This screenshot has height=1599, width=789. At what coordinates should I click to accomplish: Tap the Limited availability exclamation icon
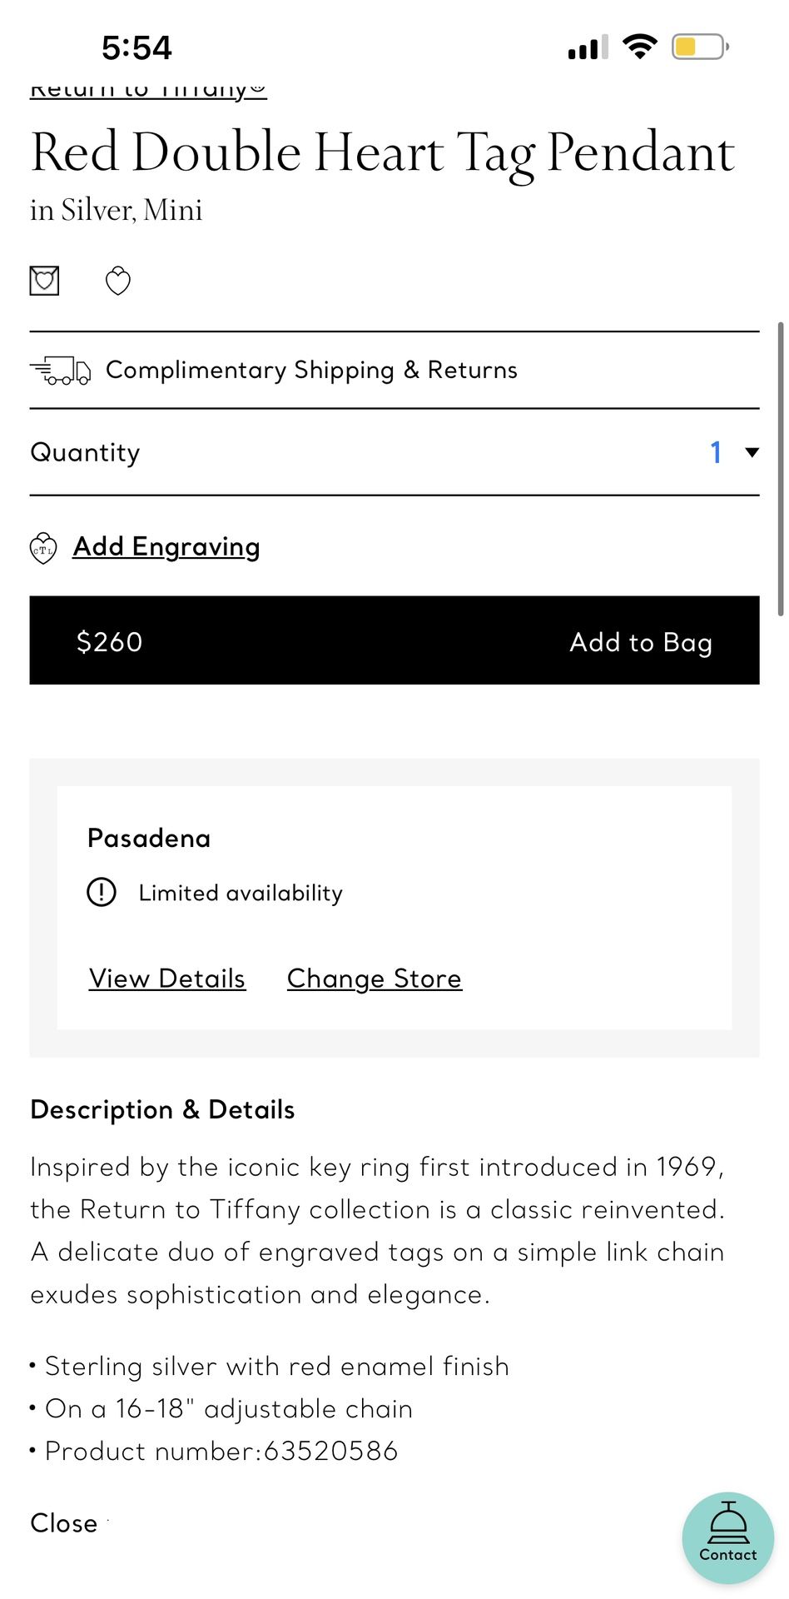tap(102, 892)
